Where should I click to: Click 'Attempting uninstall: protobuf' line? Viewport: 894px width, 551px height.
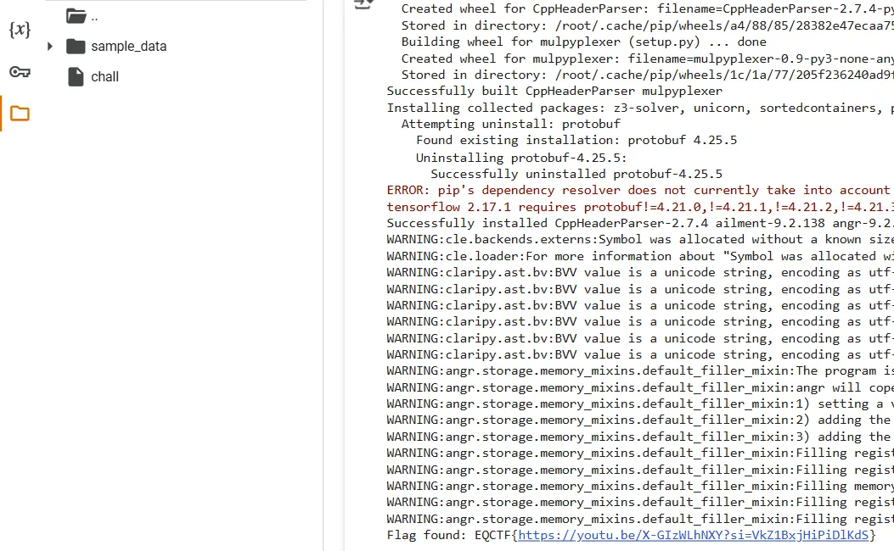(511, 124)
